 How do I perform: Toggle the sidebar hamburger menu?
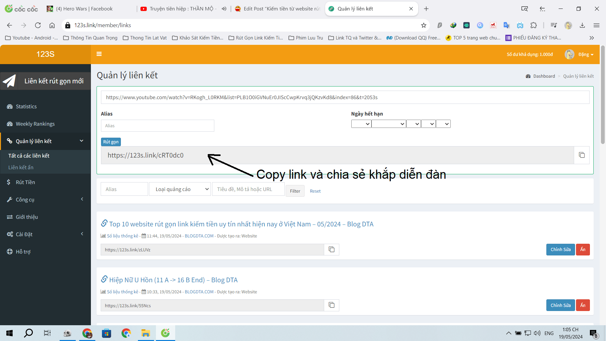[x=99, y=54]
